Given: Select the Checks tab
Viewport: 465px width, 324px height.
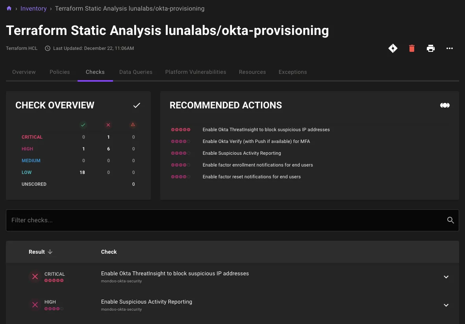Looking at the screenshot, I should point(95,72).
